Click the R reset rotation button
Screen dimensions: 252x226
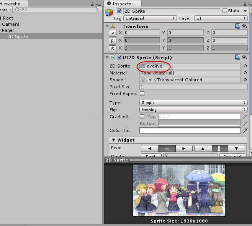pyautogui.click(x=113, y=41)
